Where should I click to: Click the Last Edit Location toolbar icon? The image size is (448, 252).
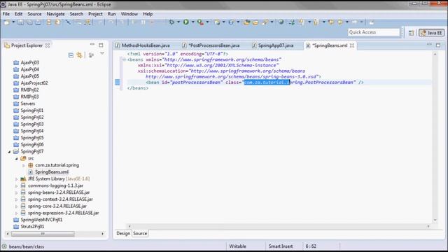pyautogui.click(x=331, y=22)
